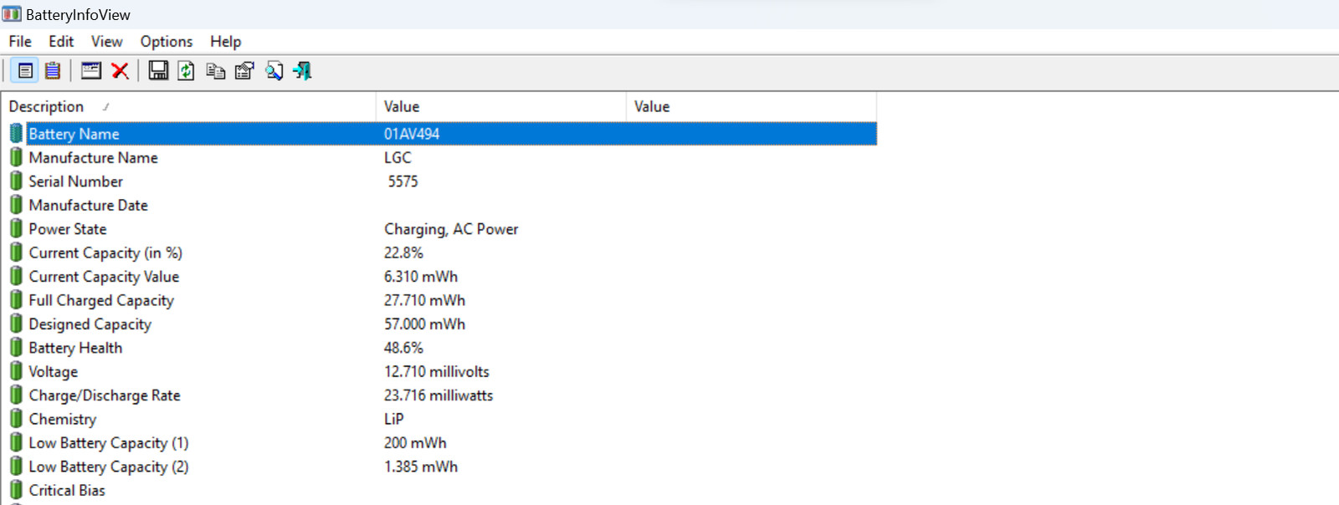Click the battery icon beside Current Capacity Value
This screenshot has width=1339, height=505.
[16, 276]
